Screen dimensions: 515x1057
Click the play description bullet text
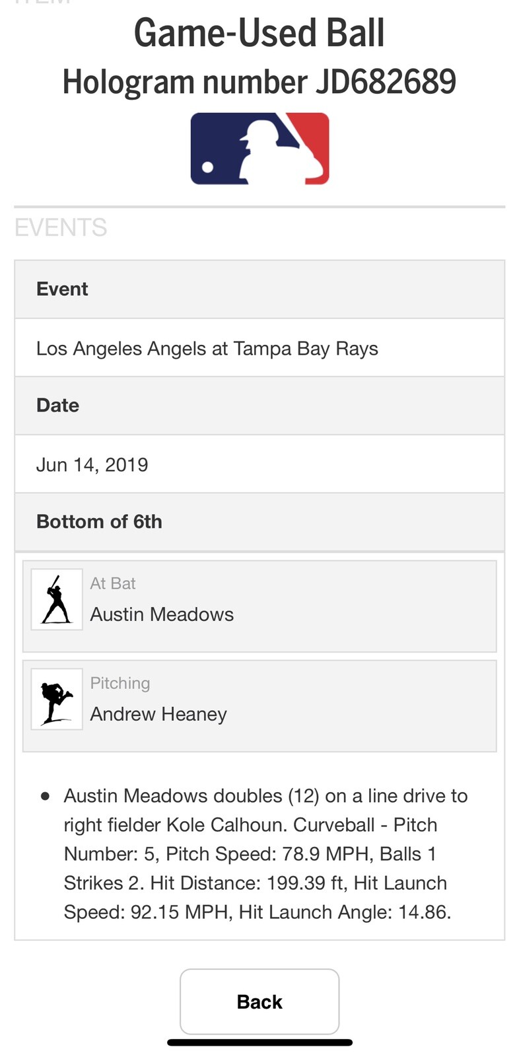click(264, 854)
